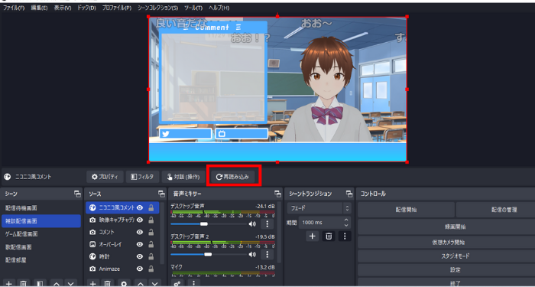535x287 pixels.
Task: Float the 音声ミキサー dock panel
Action: (277, 194)
